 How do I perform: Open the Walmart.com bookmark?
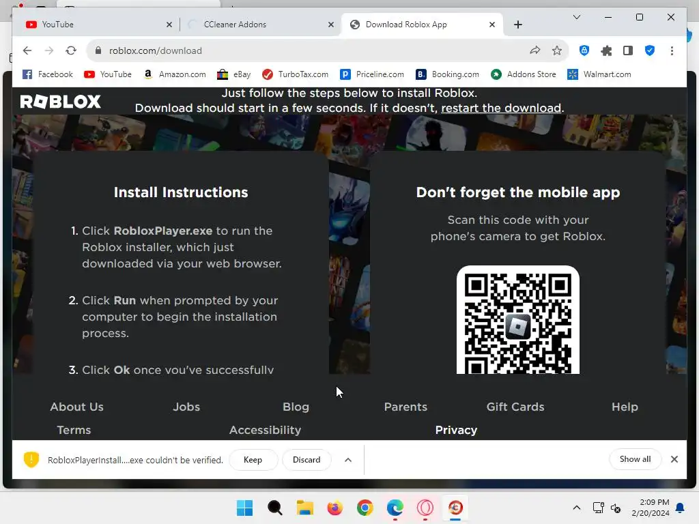tap(599, 74)
